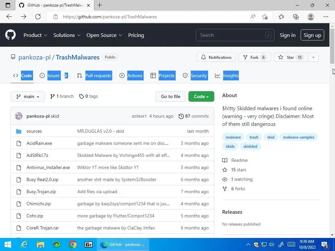Click pankoza-pl avatar in commit row

pyautogui.click(x=19, y=116)
